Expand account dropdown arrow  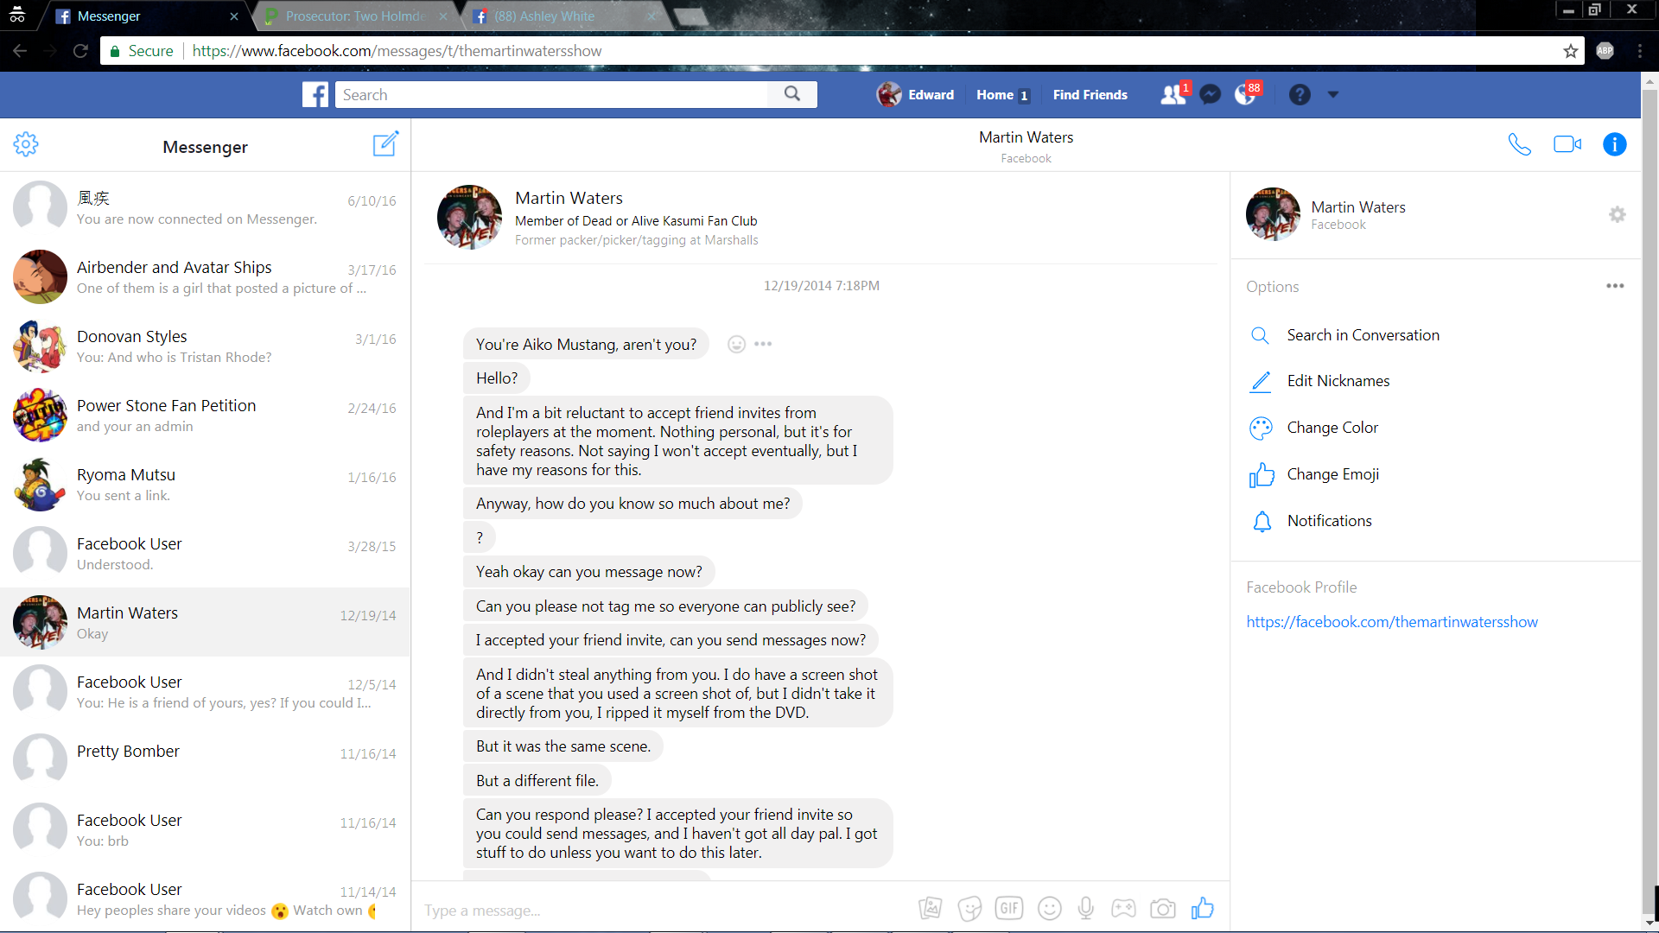(1333, 95)
